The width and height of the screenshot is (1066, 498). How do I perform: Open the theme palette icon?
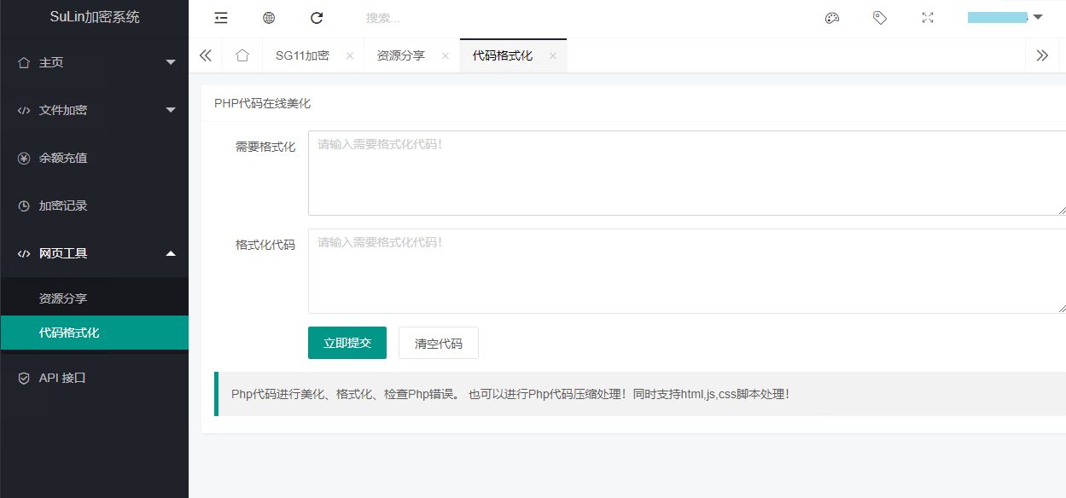[832, 18]
